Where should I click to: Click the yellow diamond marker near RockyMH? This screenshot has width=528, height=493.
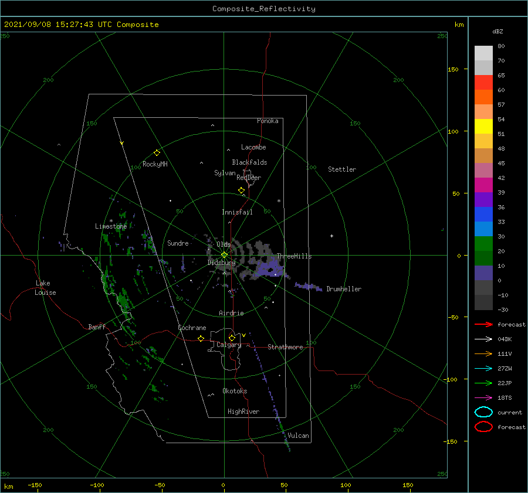click(157, 153)
